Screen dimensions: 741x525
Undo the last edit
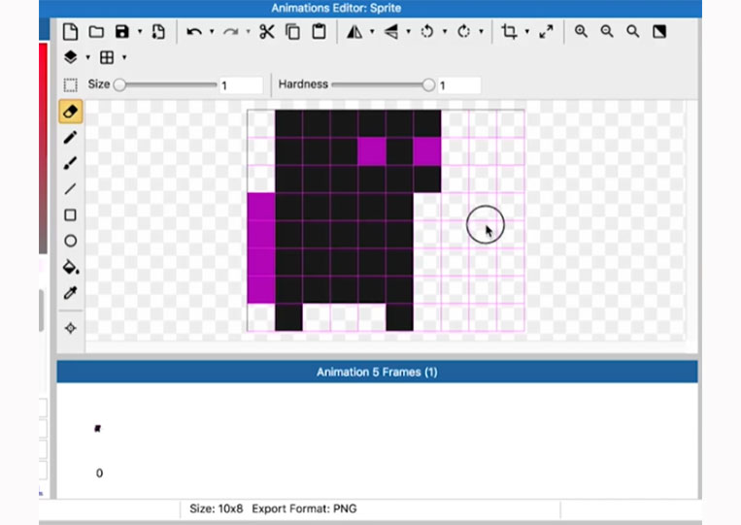[194, 32]
